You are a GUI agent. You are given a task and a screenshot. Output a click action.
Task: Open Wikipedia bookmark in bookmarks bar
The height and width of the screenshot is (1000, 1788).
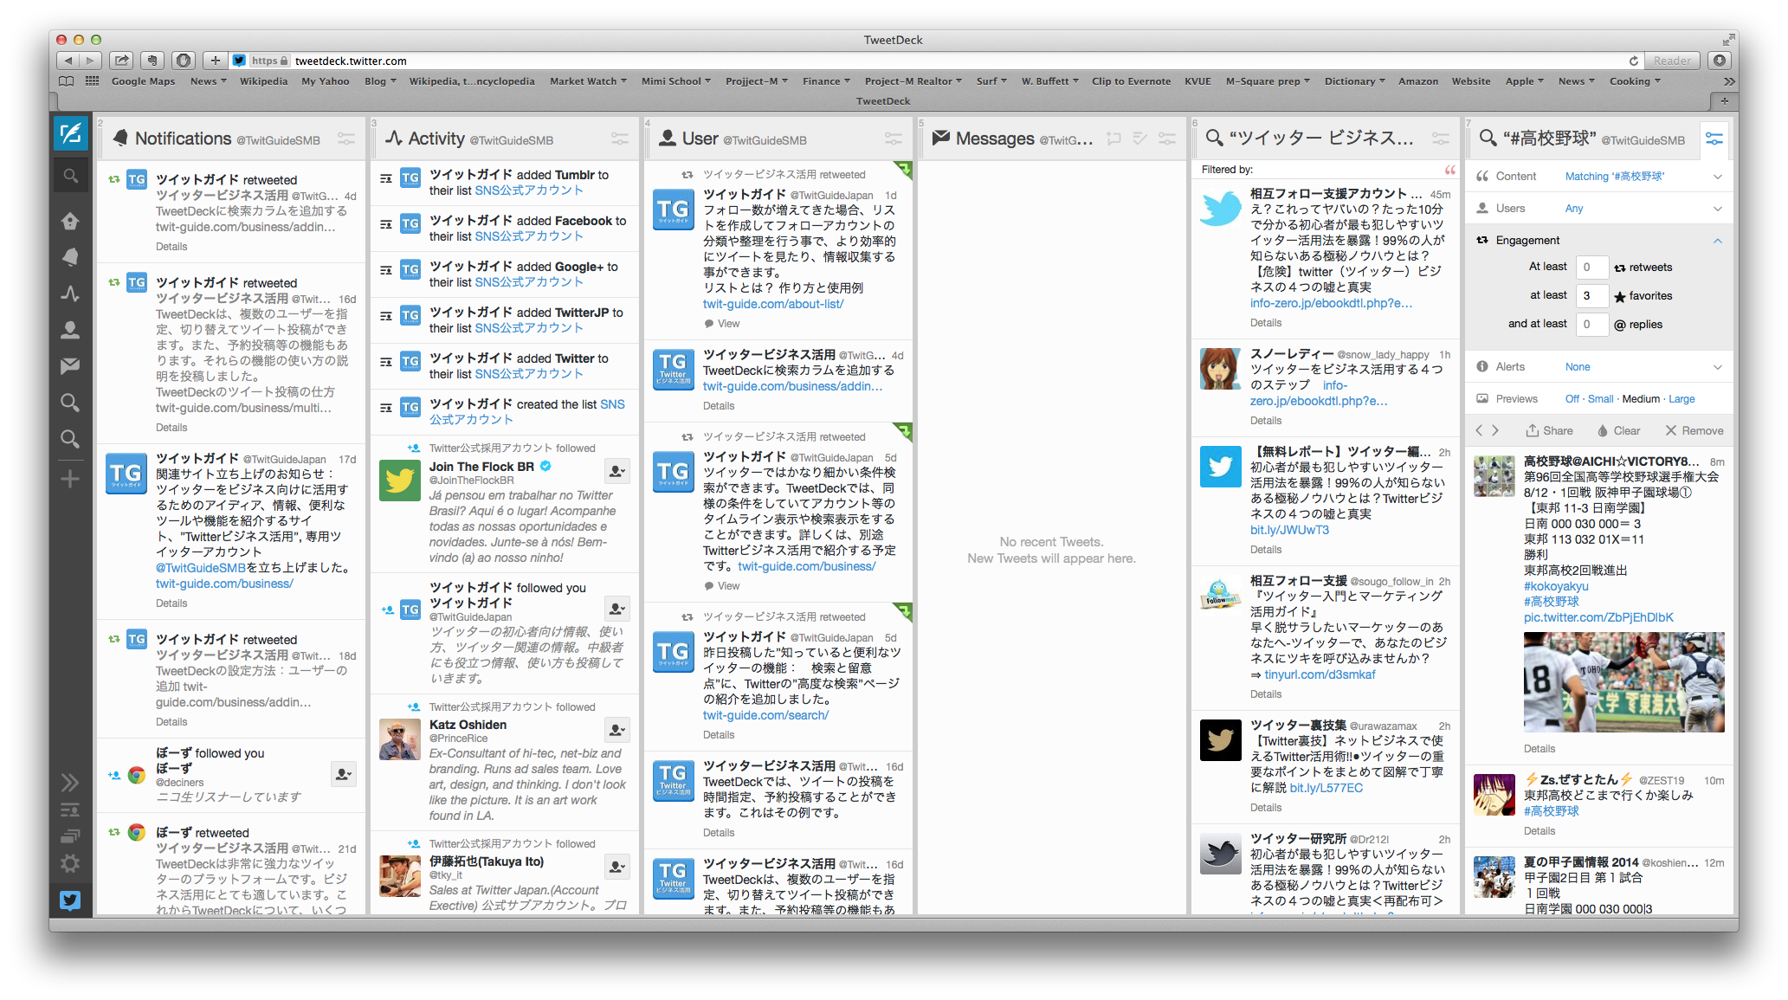tap(263, 81)
